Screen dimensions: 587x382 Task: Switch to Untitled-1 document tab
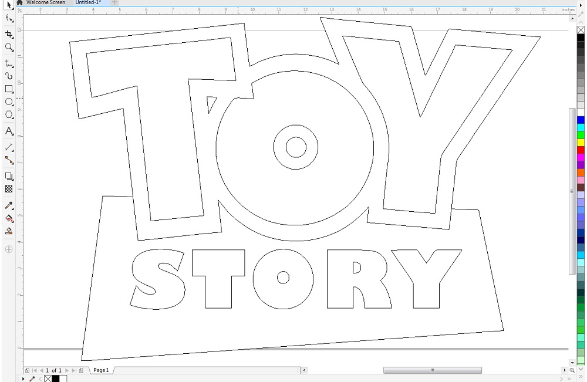[x=88, y=2]
